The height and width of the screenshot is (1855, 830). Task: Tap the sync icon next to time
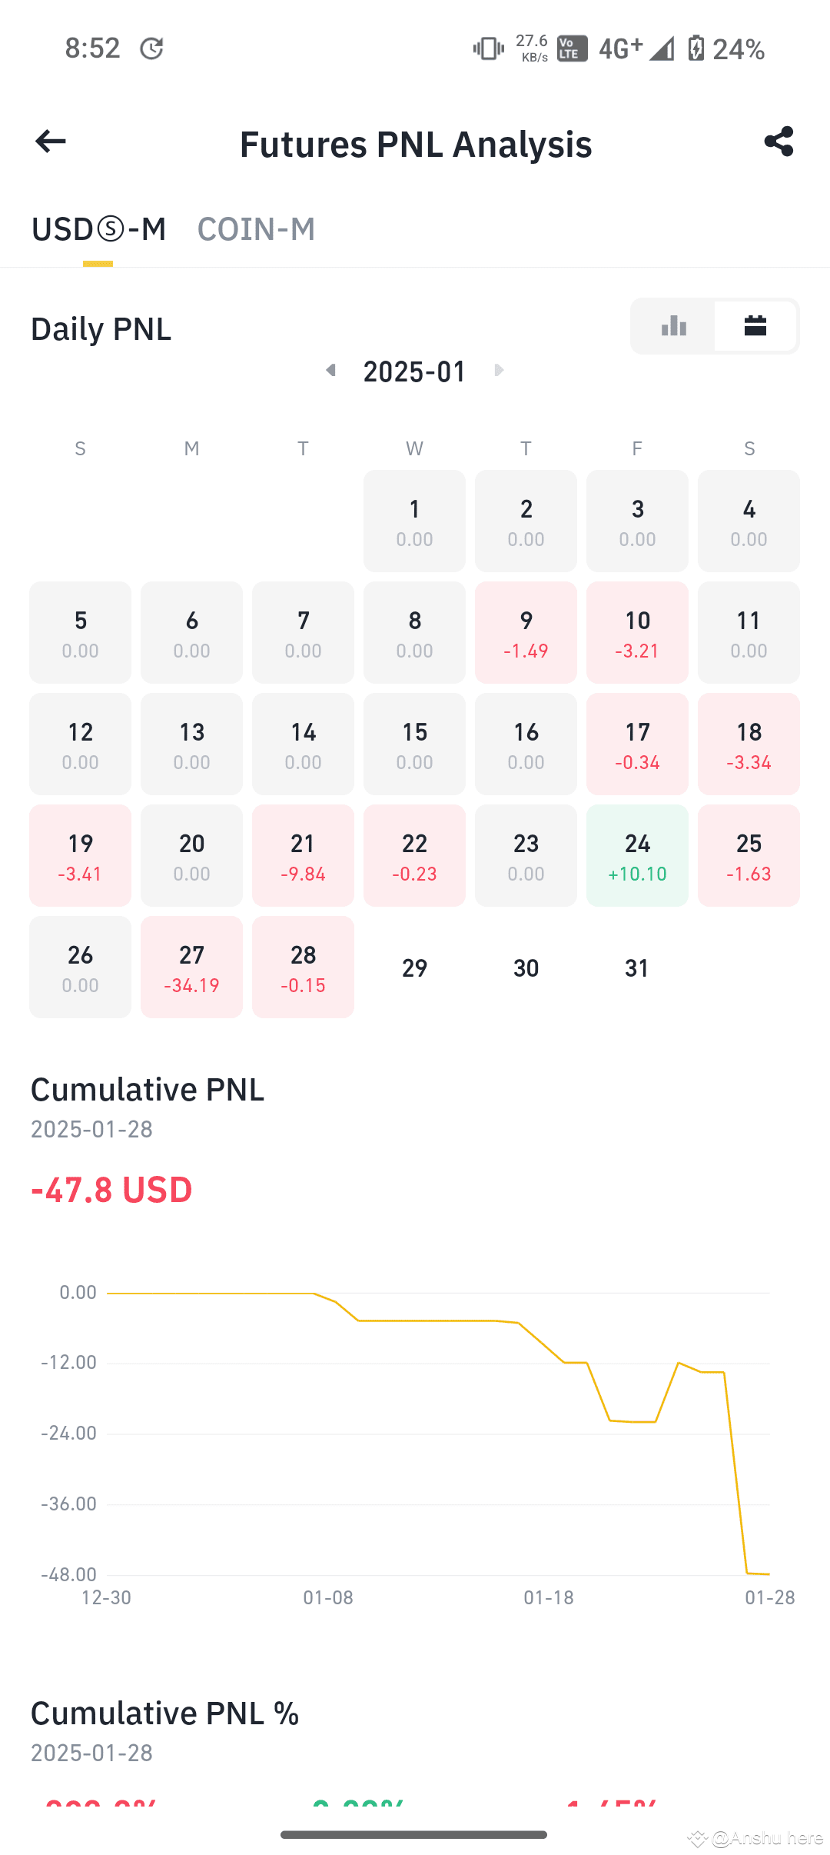[x=151, y=48]
